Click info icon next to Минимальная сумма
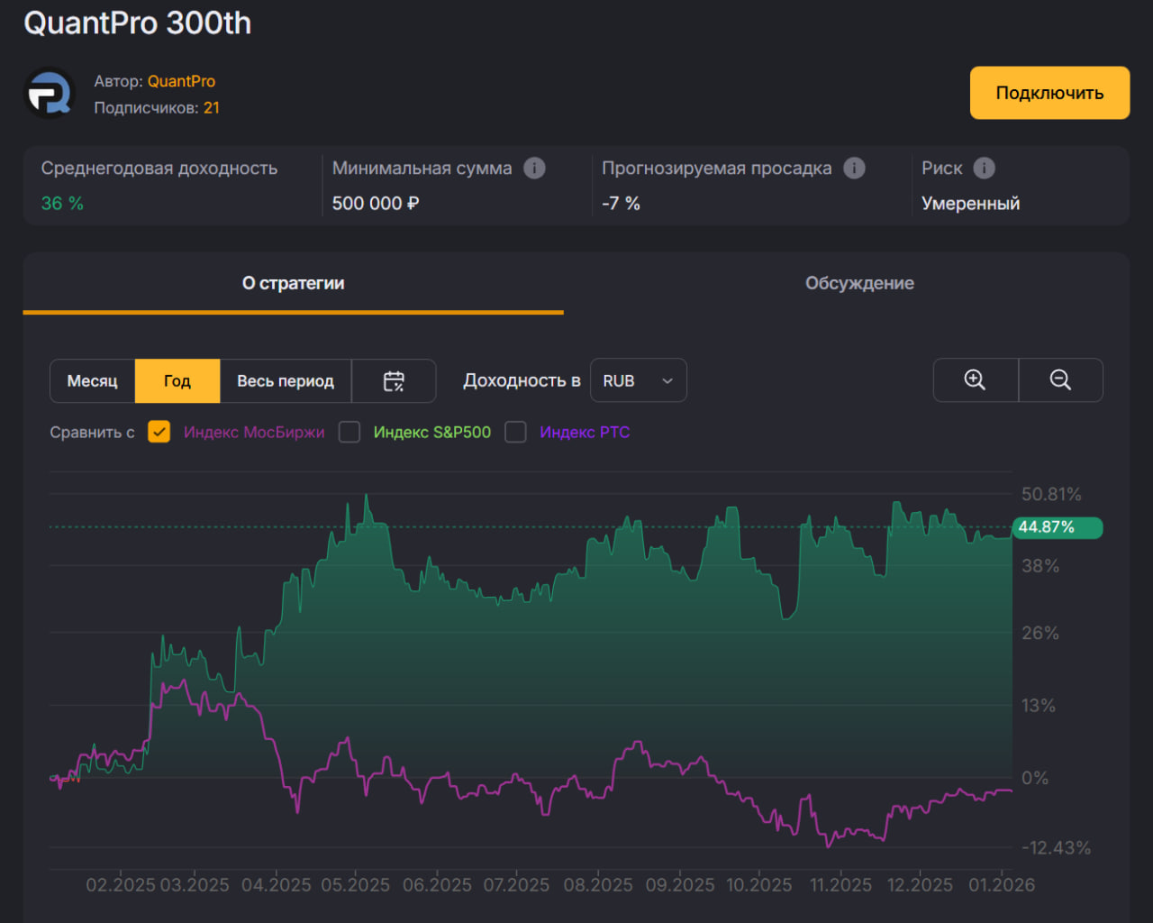This screenshot has width=1153, height=923. click(534, 169)
